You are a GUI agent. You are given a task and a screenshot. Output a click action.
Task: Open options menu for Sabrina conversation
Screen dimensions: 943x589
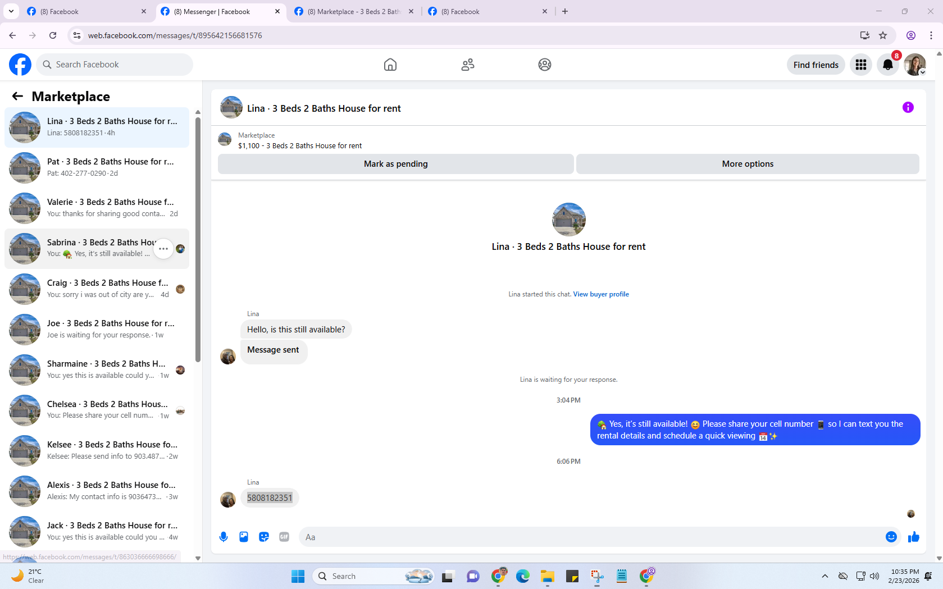pyautogui.click(x=163, y=249)
